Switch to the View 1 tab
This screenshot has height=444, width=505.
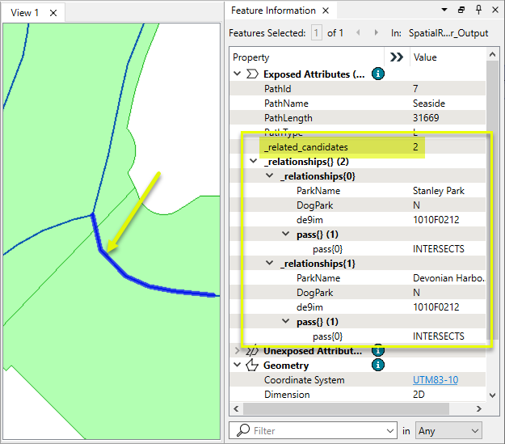[25, 12]
